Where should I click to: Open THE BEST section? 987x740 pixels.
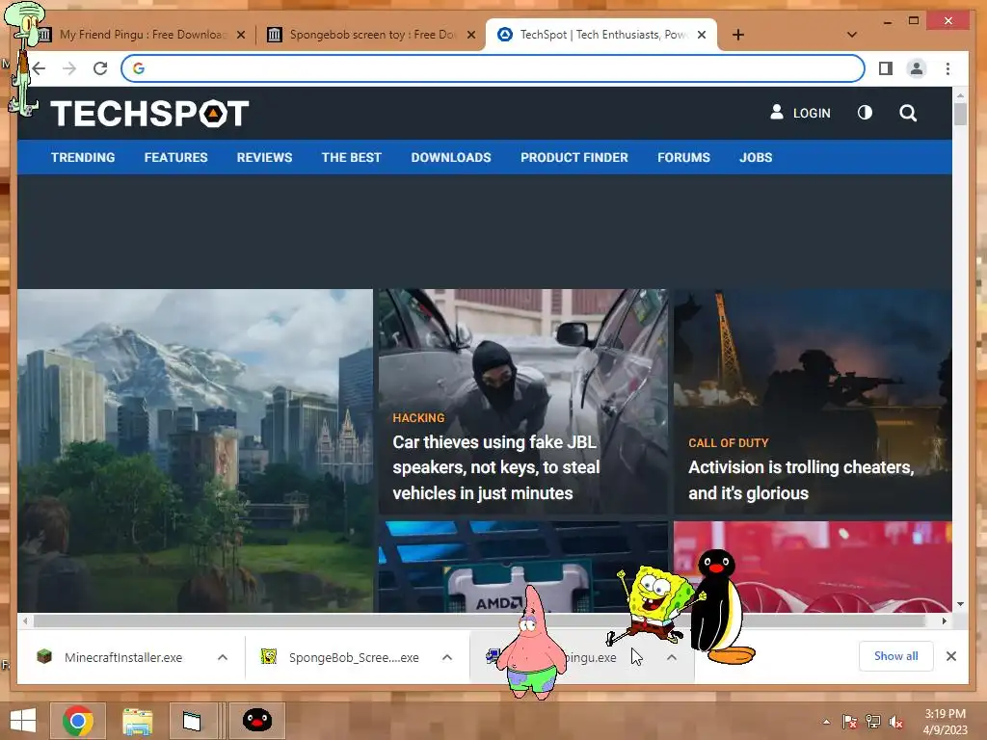(351, 157)
